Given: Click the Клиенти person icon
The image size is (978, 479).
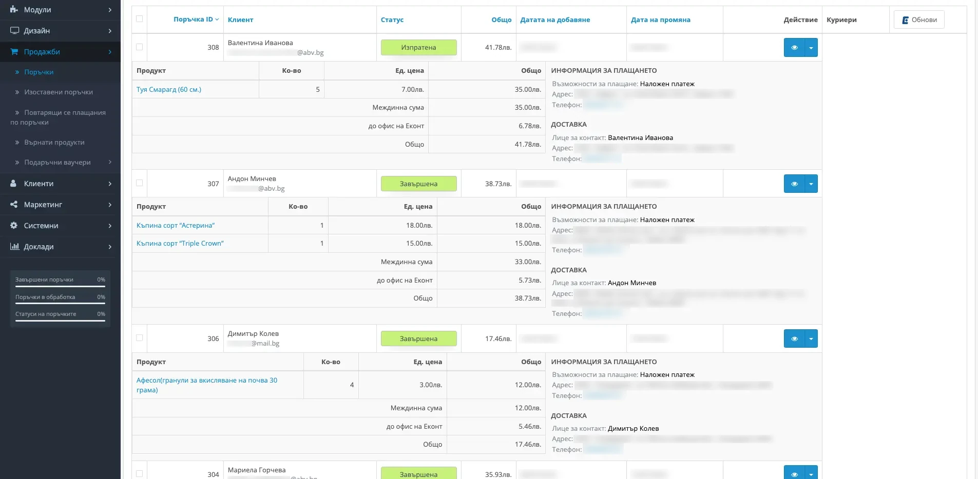Looking at the screenshot, I should tap(14, 183).
